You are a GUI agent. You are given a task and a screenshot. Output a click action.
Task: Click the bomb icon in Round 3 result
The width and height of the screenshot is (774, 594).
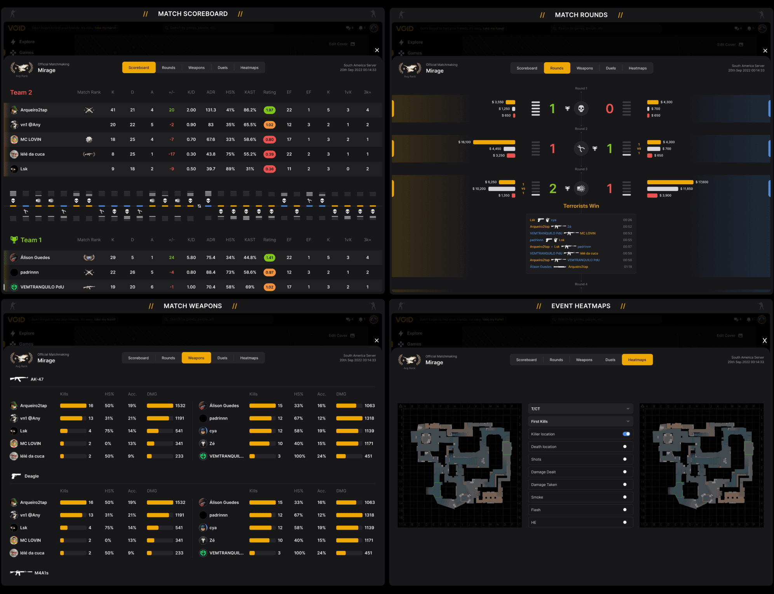tap(580, 189)
